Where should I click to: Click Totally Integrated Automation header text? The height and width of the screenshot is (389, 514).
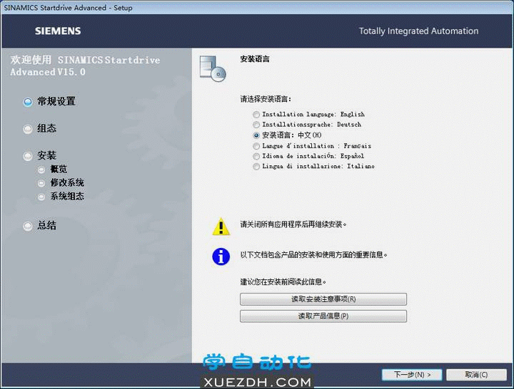(x=418, y=31)
